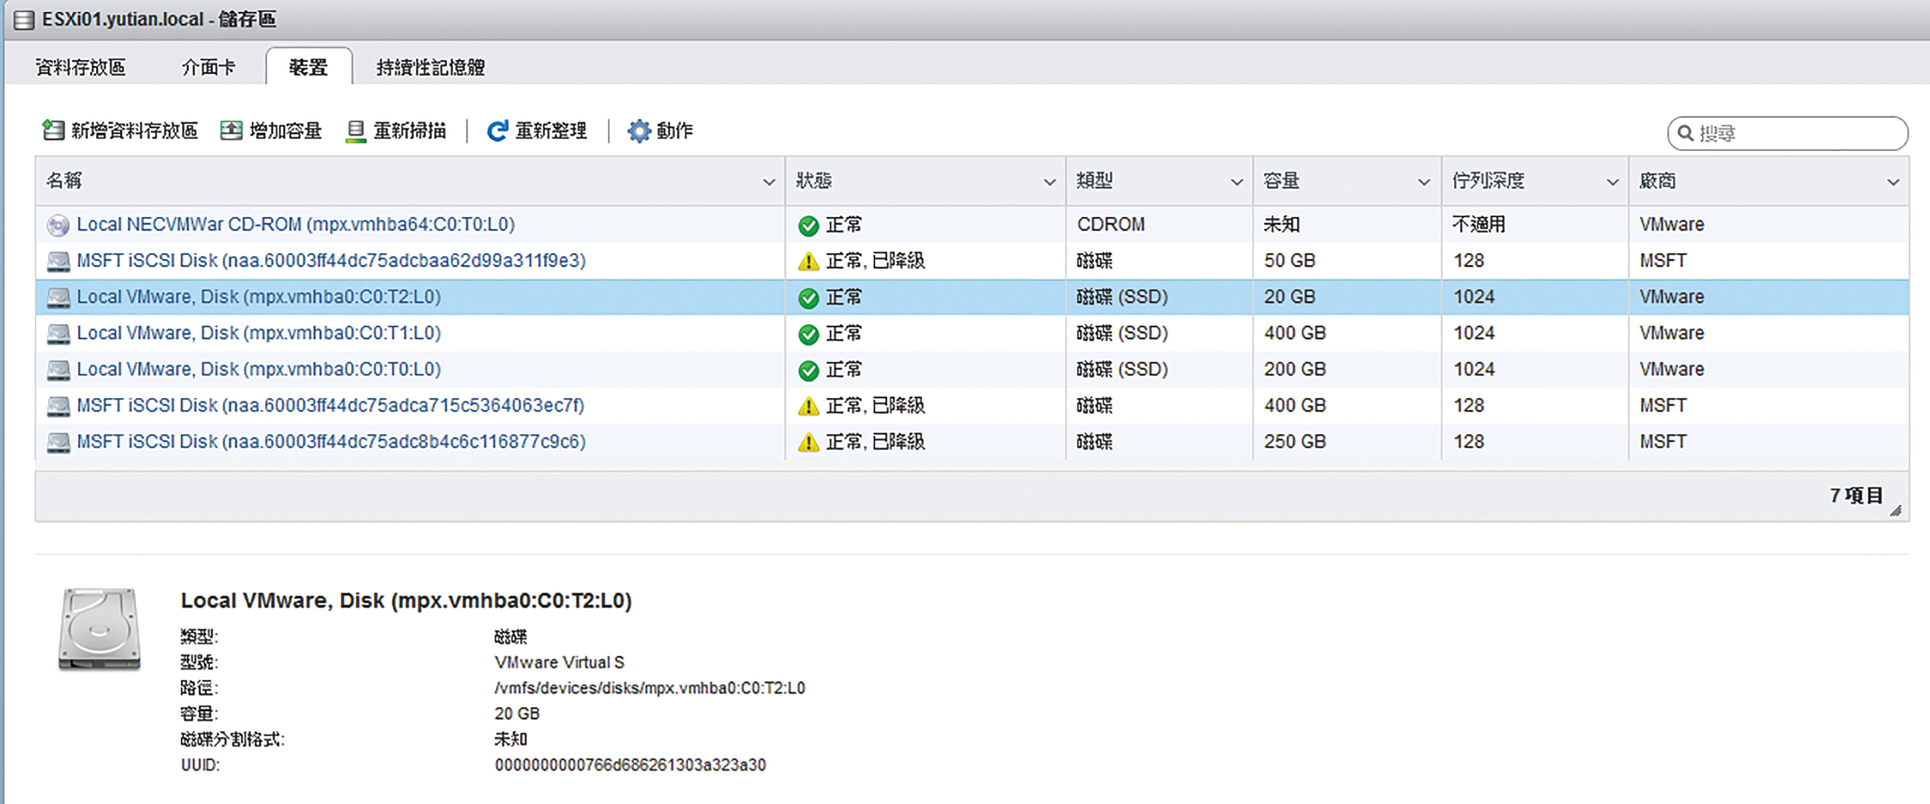The image size is (1930, 804).
Task: Click the 重新整理 button label
Action: (550, 131)
